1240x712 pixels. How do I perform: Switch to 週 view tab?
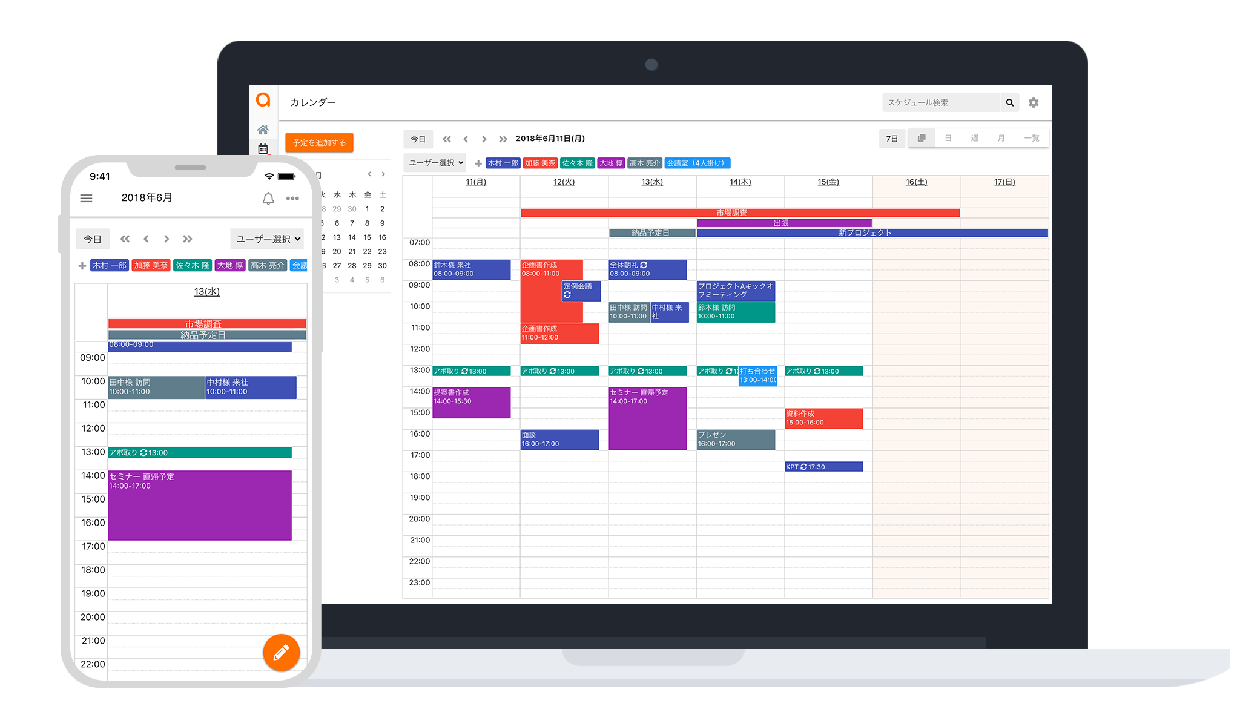[x=975, y=138]
